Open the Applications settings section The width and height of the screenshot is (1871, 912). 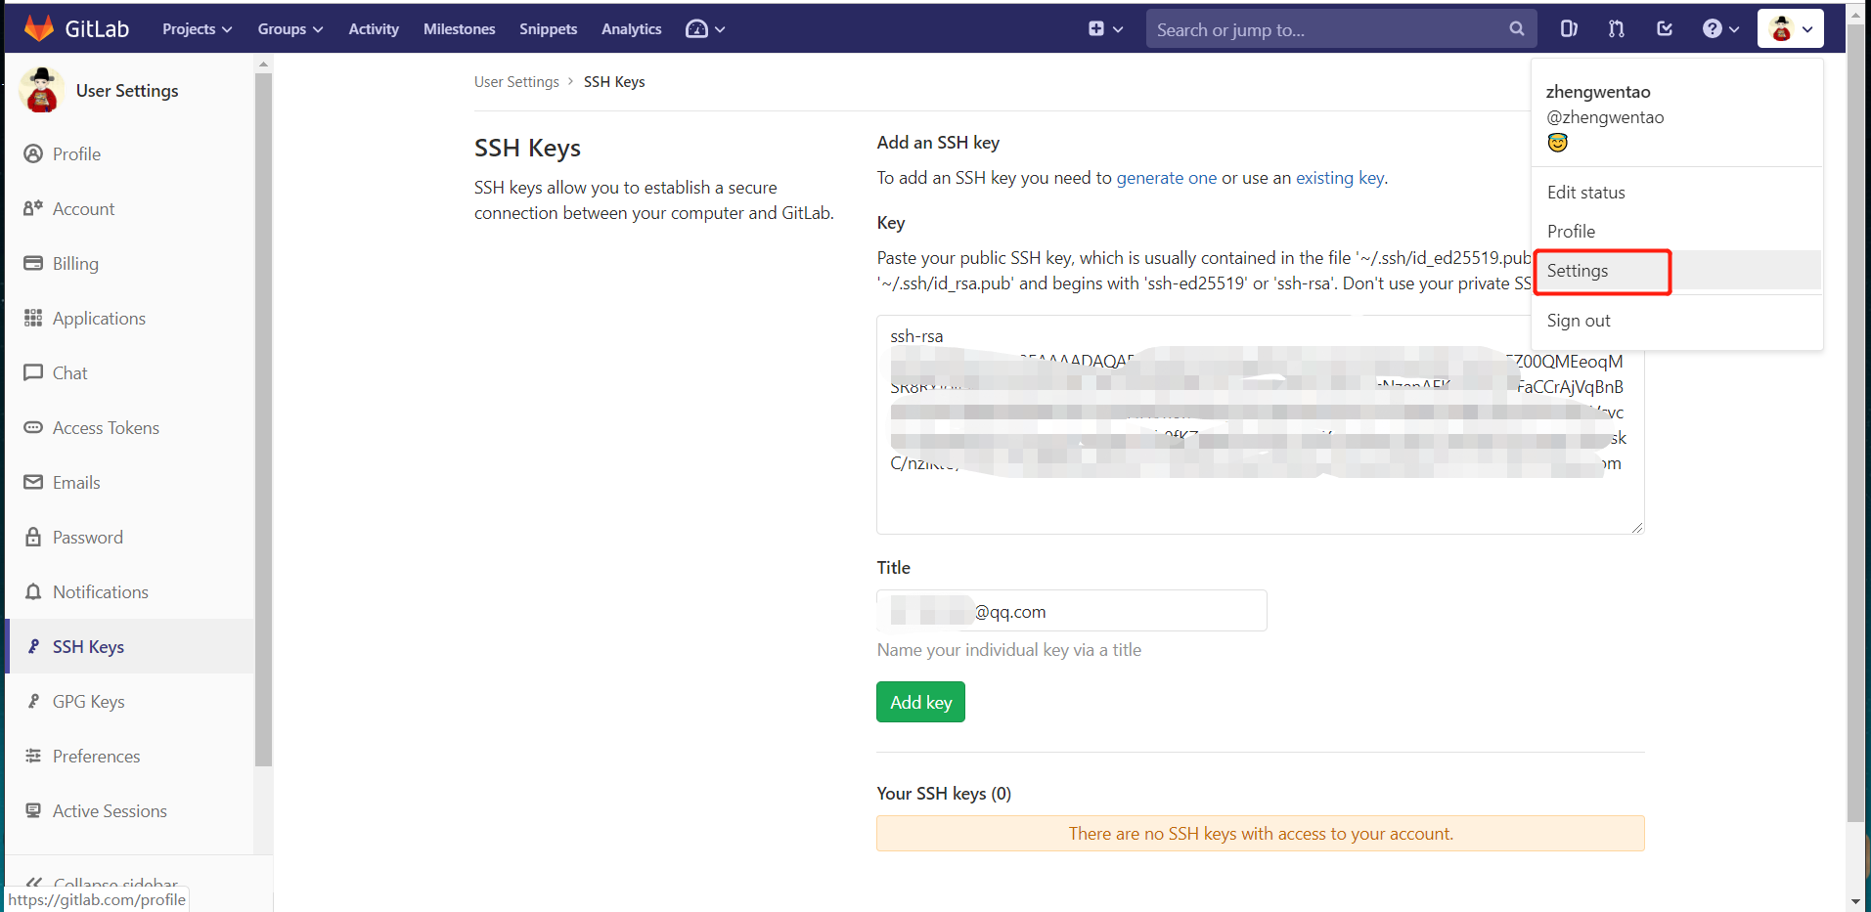[98, 318]
